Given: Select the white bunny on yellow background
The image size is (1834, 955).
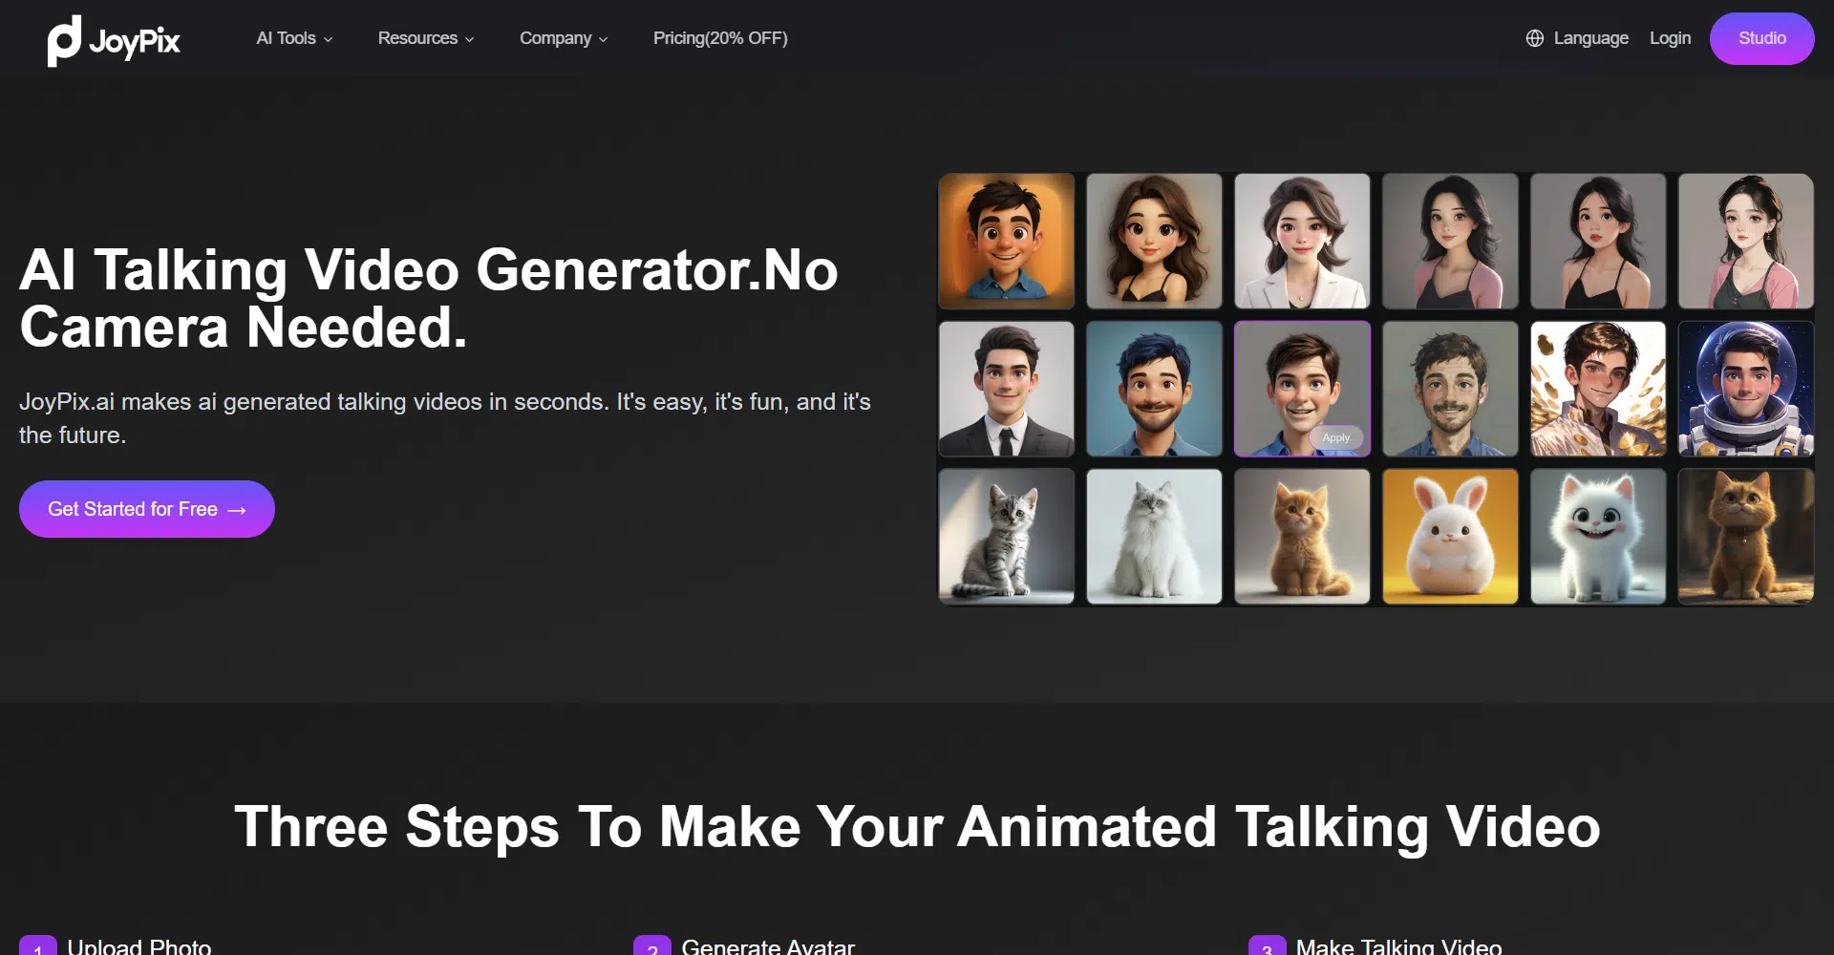Looking at the screenshot, I should 1450,537.
